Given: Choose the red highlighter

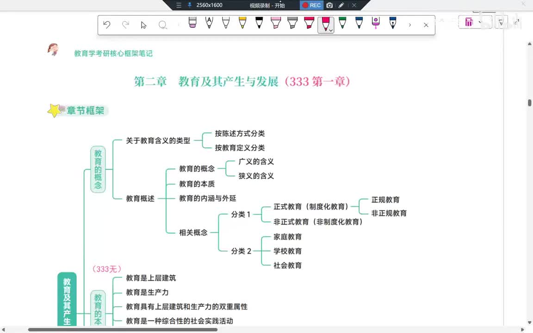Looking at the screenshot, I should (309, 23).
